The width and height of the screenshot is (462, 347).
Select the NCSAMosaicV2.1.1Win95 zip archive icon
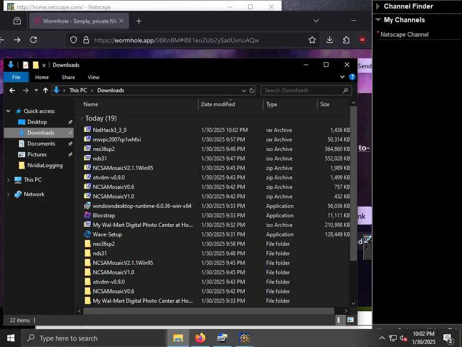88,167
